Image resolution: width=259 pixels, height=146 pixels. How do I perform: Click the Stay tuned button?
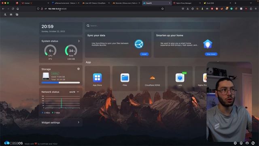211,54
